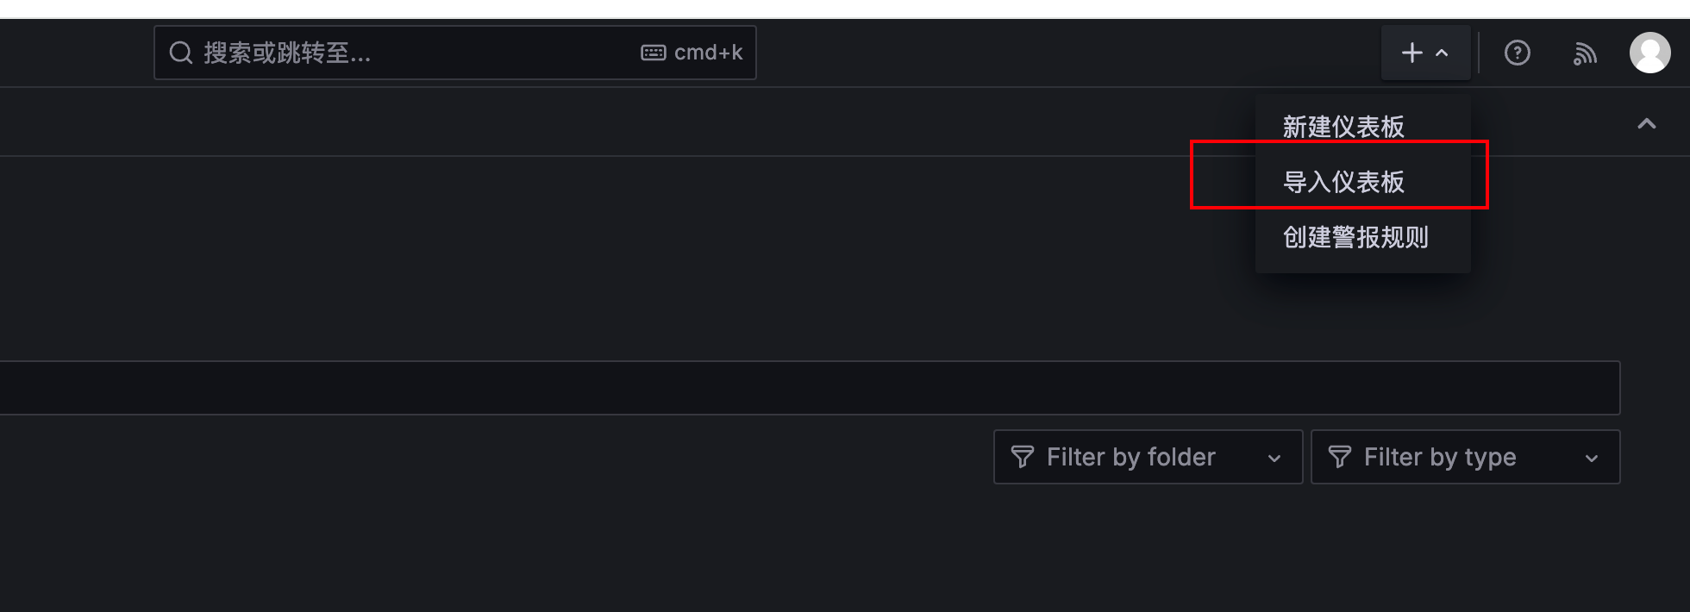
Task: Click the cmd+k shortcut label
Action: tap(708, 53)
